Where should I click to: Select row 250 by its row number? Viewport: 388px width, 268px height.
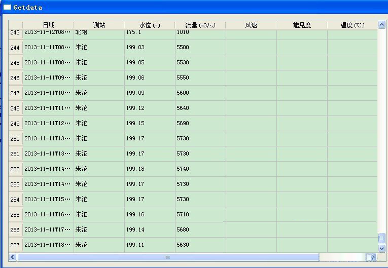pos(15,139)
